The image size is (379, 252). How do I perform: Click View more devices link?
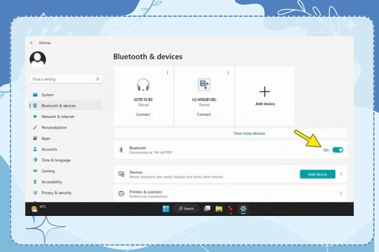pos(249,133)
